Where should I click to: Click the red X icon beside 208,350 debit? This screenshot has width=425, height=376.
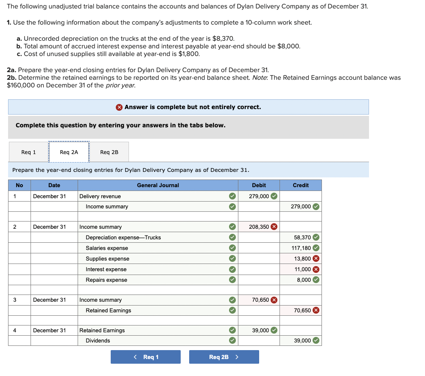(274, 227)
